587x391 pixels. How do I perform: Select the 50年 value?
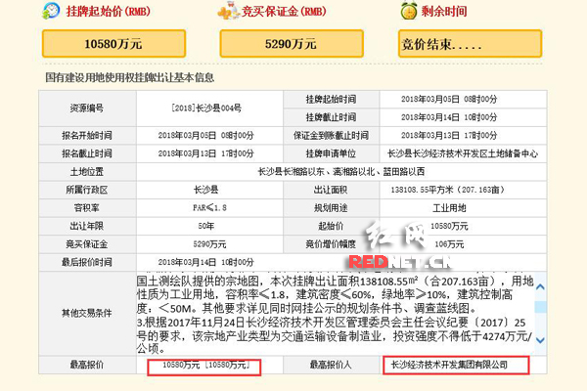pyautogui.click(x=206, y=226)
